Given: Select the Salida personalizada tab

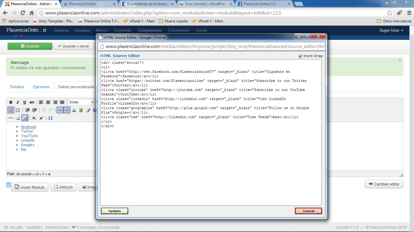Looking at the screenshot, I should [x=76, y=87].
